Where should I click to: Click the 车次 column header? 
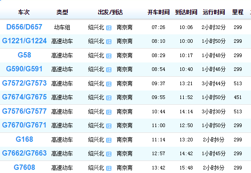coord(24,12)
